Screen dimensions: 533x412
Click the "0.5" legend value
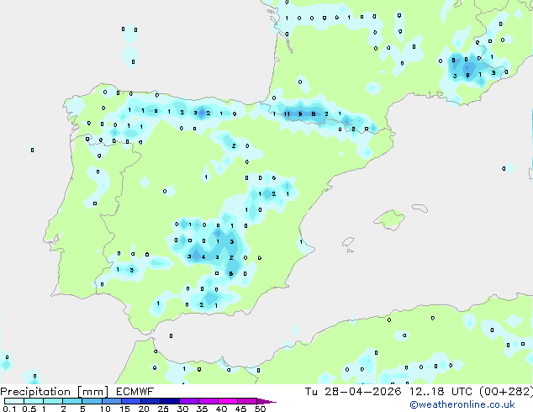[29, 409]
